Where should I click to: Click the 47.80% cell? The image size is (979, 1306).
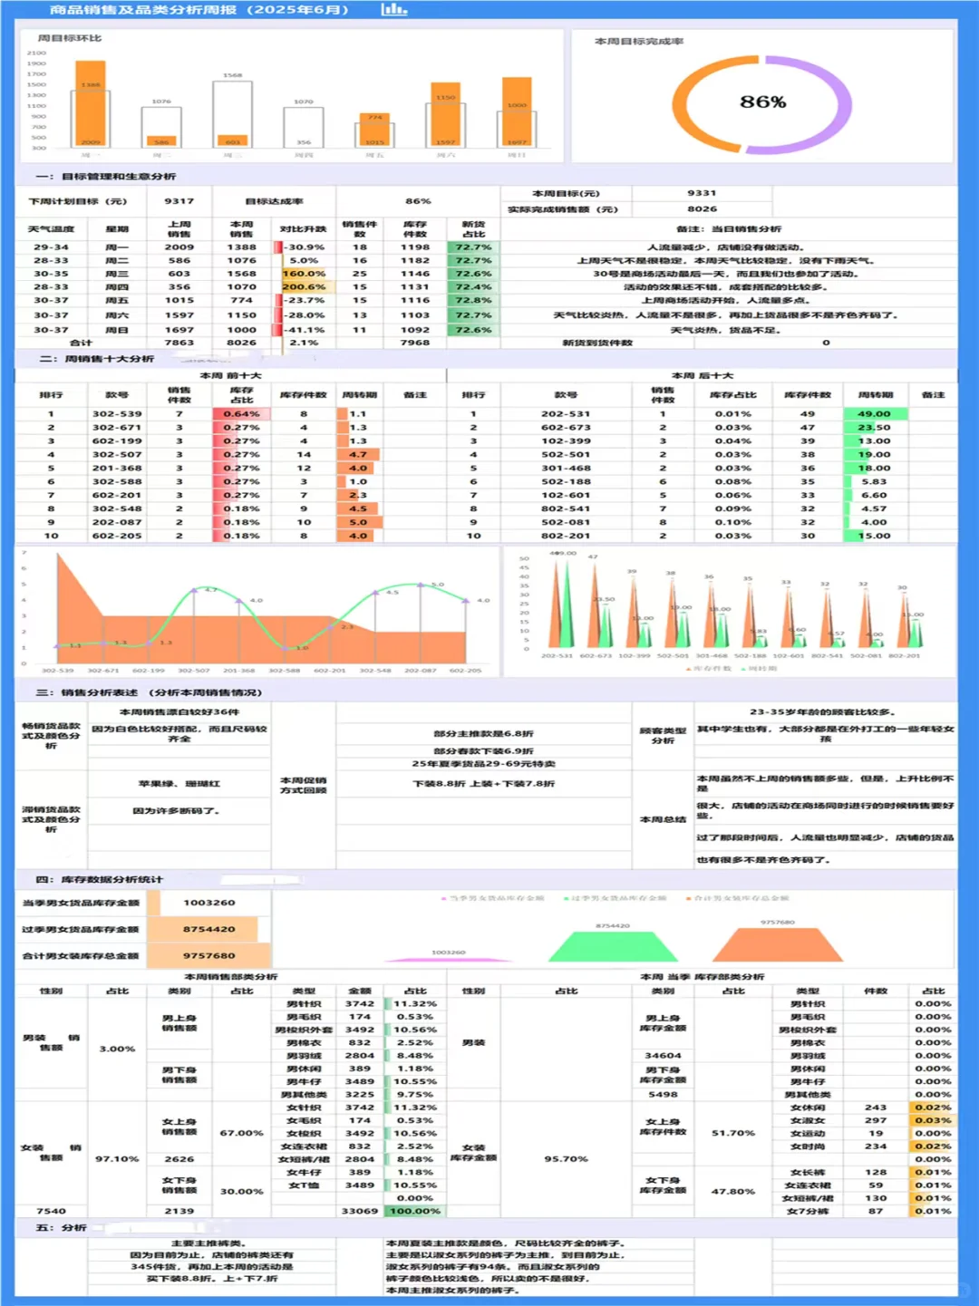[x=733, y=1192]
